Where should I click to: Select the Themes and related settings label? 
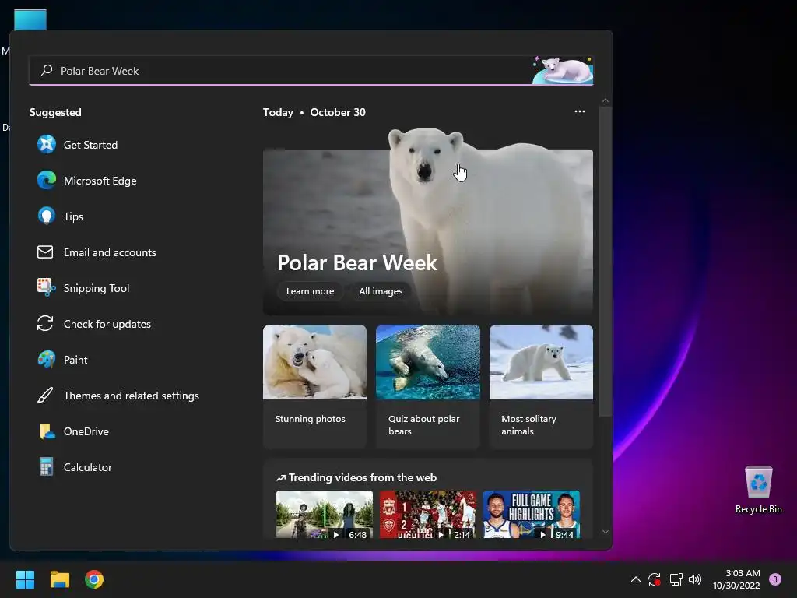(131, 396)
